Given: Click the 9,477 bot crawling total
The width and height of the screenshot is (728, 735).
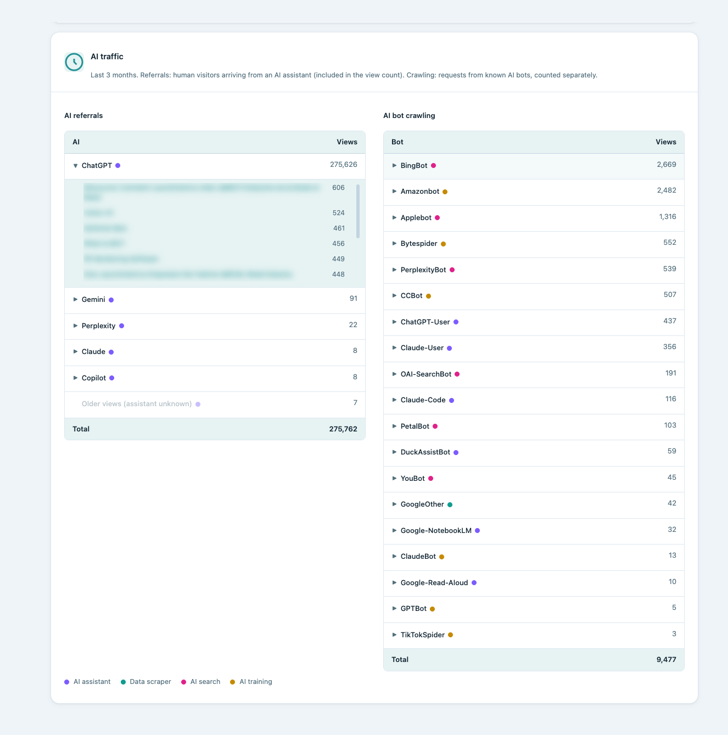Looking at the screenshot, I should (667, 660).
